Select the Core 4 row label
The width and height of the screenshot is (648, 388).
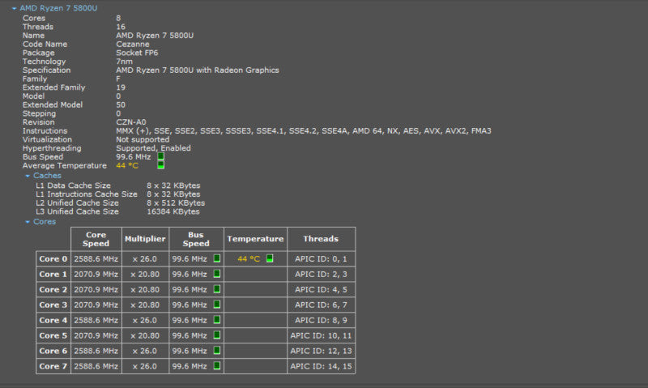click(53, 320)
